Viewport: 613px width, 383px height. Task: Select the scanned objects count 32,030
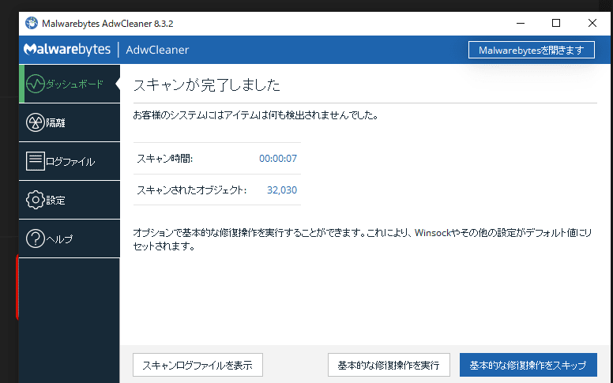282,190
